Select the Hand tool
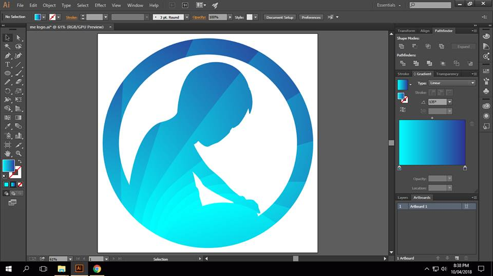The width and height of the screenshot is (493, 276). (x=8, y=153)
